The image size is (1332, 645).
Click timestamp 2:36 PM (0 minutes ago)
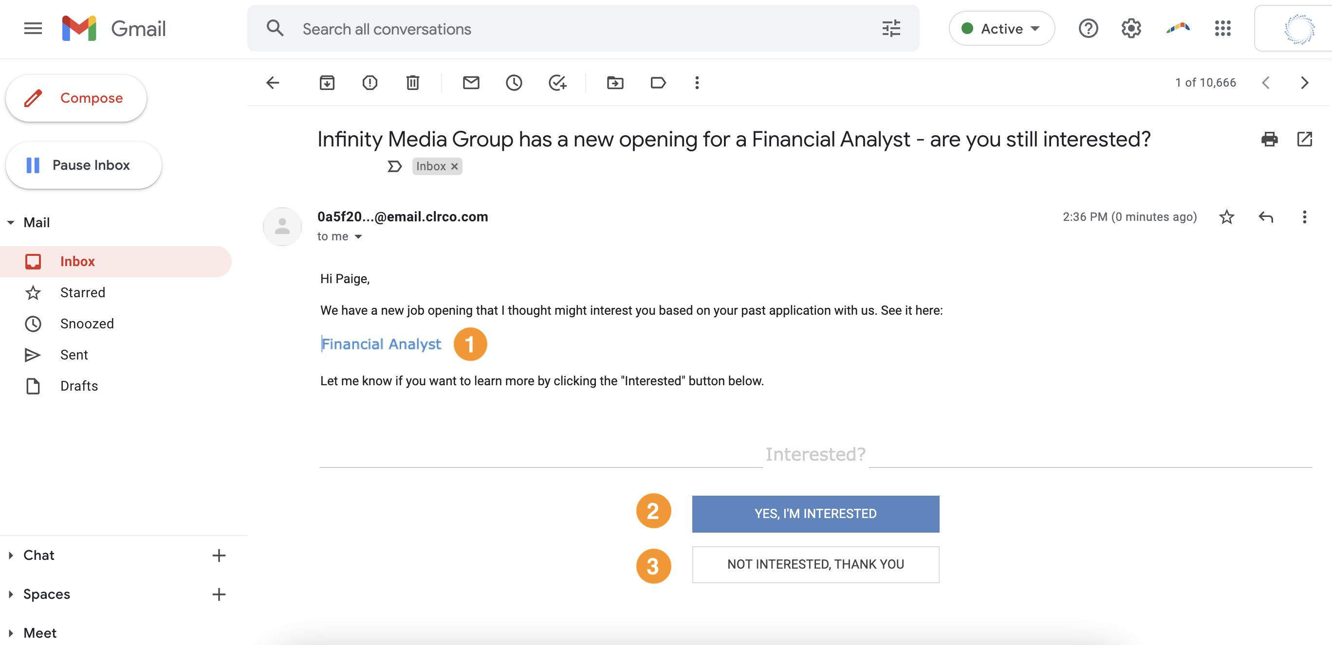(1129, 217)
